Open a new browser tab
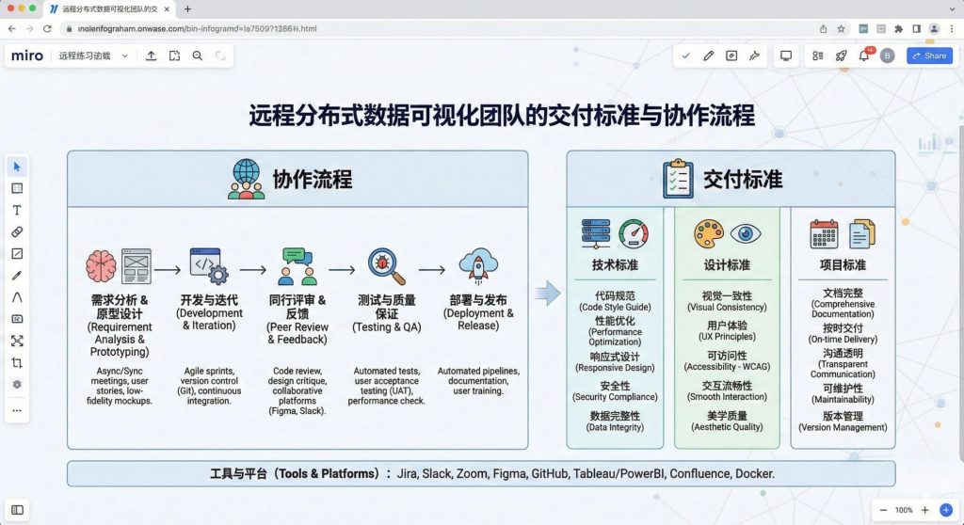Screen dimensions: 964x525 click(x=187, y=9)
